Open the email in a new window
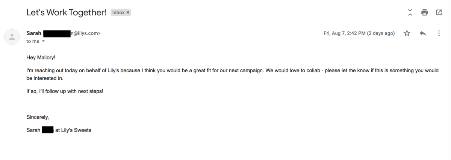This screenshot has width=451, height=160. coord(439,12)
